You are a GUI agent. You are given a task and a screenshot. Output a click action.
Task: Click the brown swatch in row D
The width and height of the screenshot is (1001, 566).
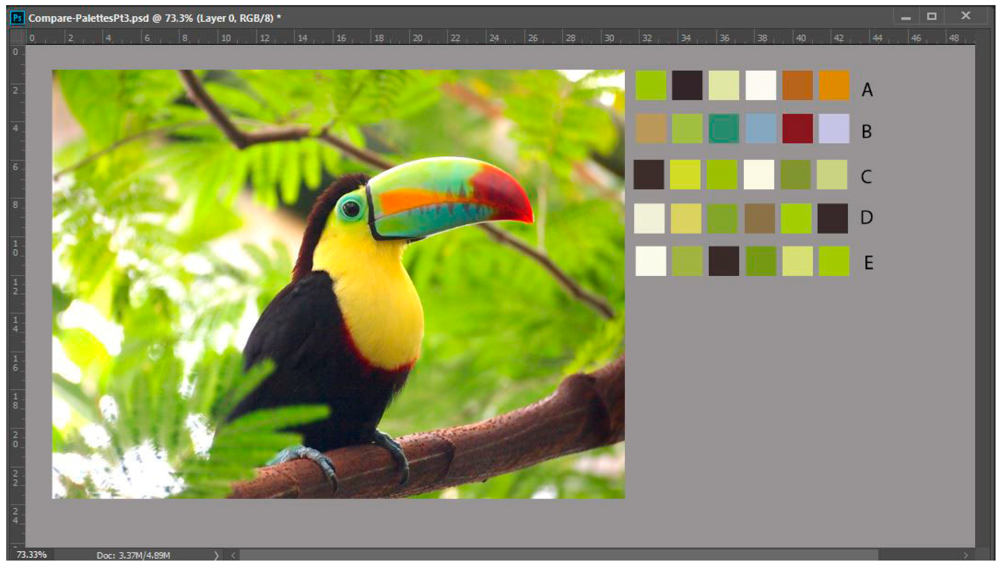point(759,219)
